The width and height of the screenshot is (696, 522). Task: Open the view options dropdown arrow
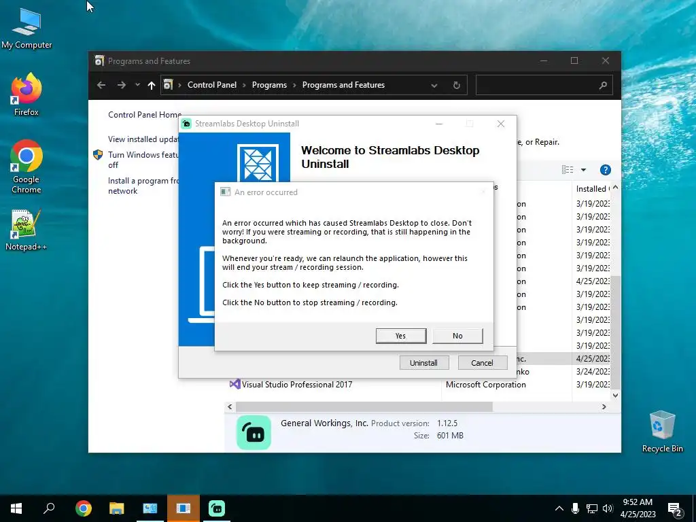coord(584,169)
